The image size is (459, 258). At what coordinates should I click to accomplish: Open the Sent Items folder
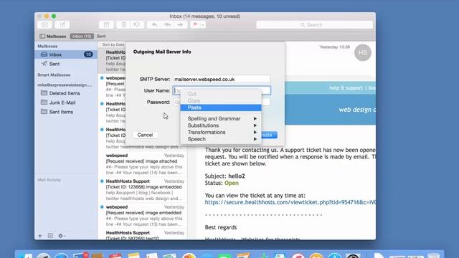point(66,112)
